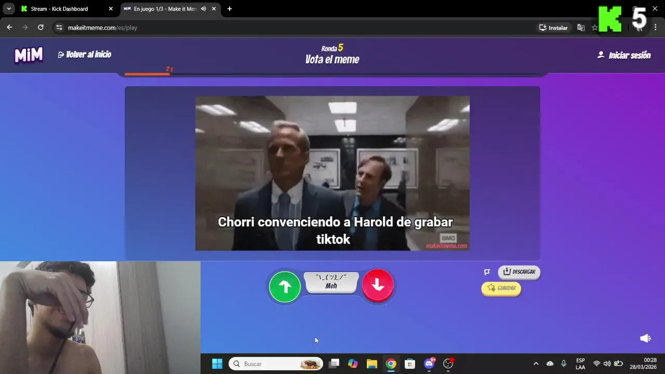Click the vote timer progress bar
Viewport: 665px width, 374px height.
tap(332, 74)
